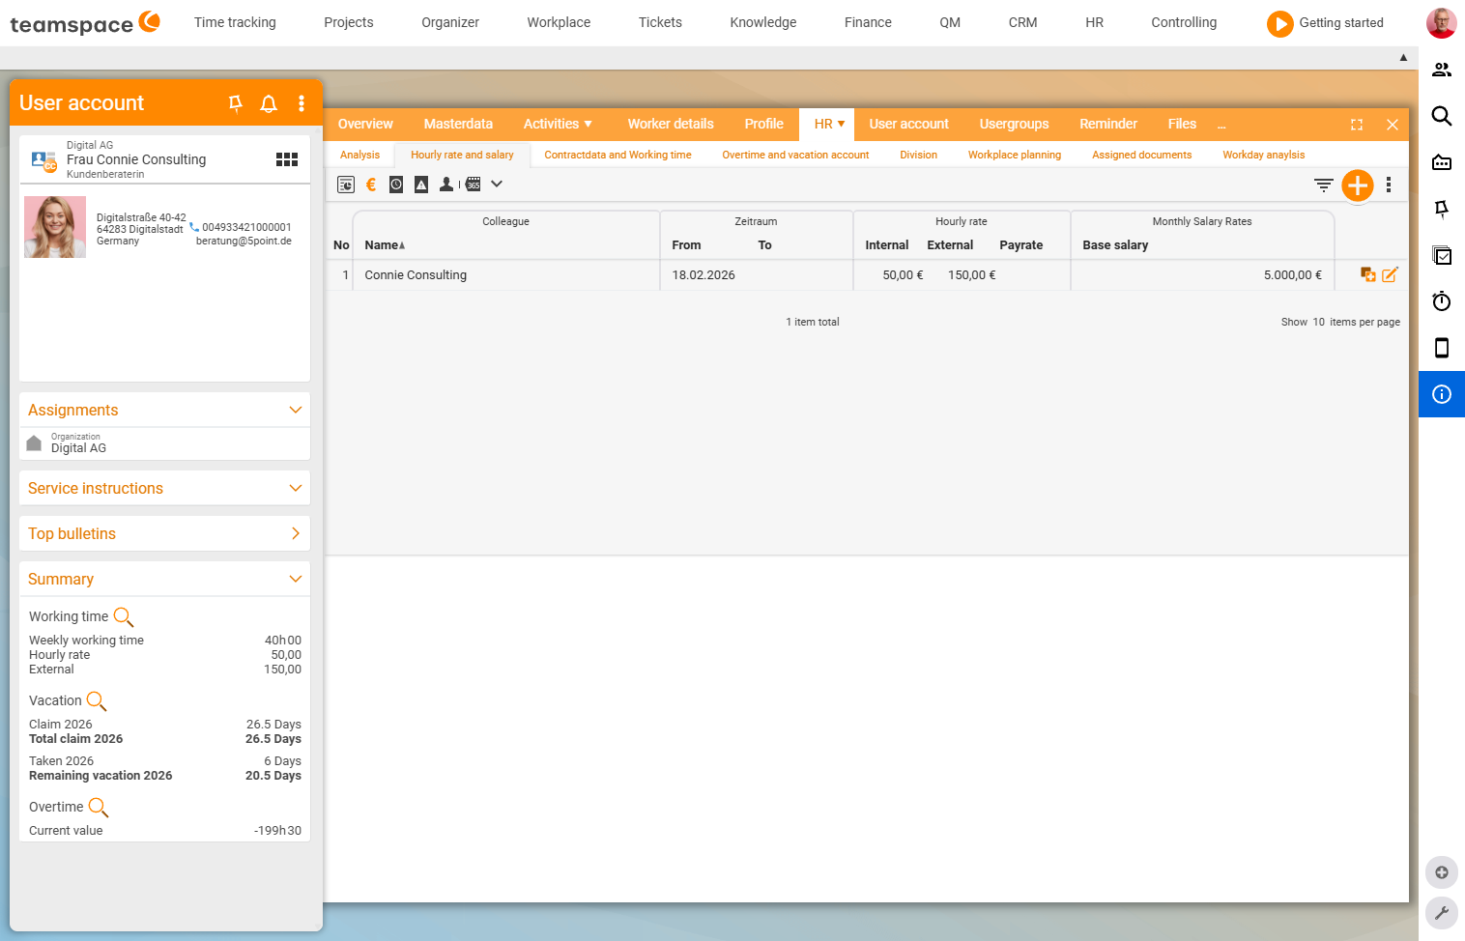Image resolution: width=1465 pixels, height=941 pixels.
Task: Switch to Overtime and vacation account subtab
Action: coord(795,155)
